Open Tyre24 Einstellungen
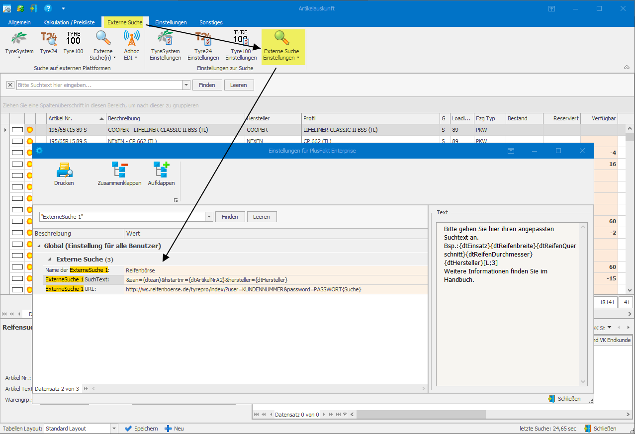Screen dimensions: 635x434 pyautogui.click(x=203, y=45)
